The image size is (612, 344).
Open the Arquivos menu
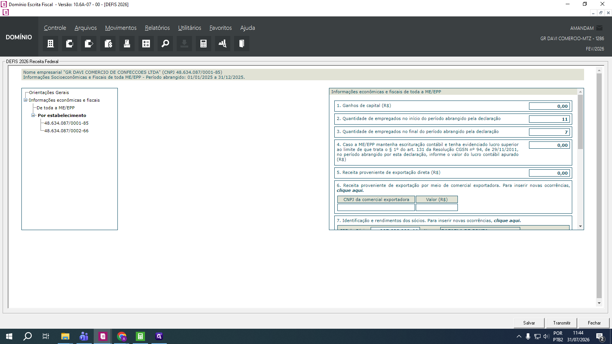86,28
